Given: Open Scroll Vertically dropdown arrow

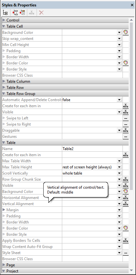Looking at the screenshot, I should click(x=119, y=173).
